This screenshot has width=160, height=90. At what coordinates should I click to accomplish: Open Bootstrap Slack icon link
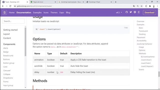(x=135, y=12)
